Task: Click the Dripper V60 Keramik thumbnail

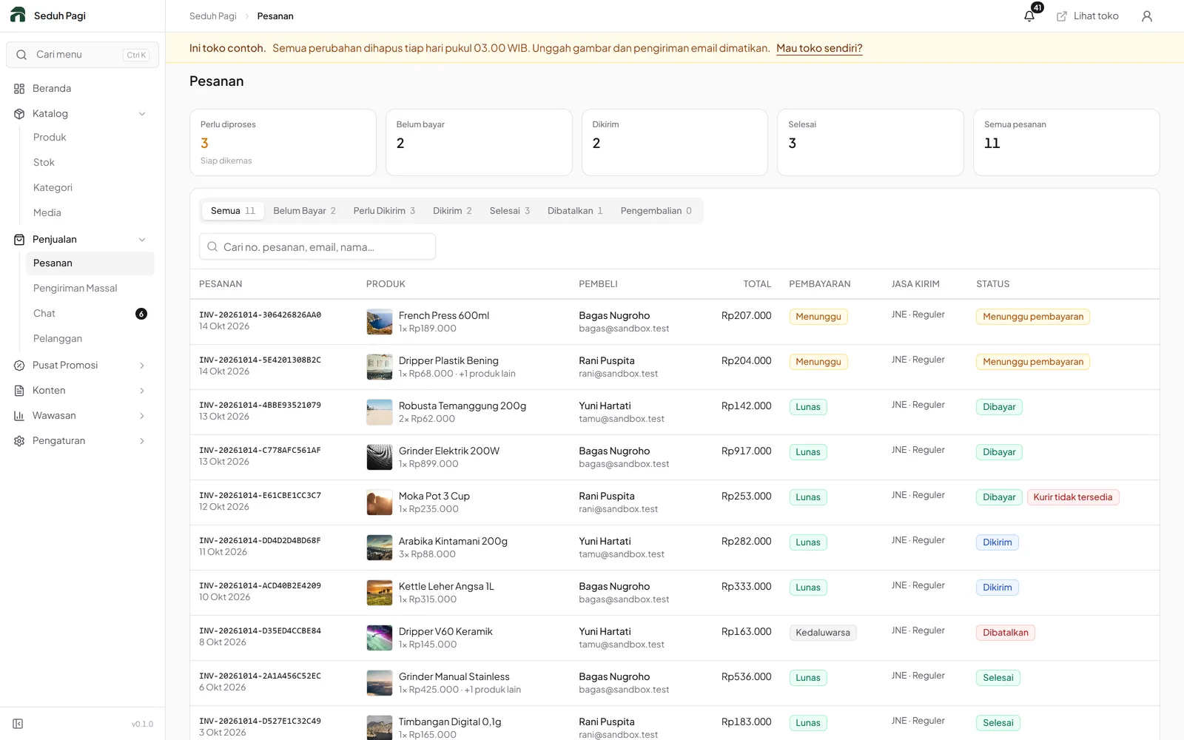Action: click(x=380, y=638)
